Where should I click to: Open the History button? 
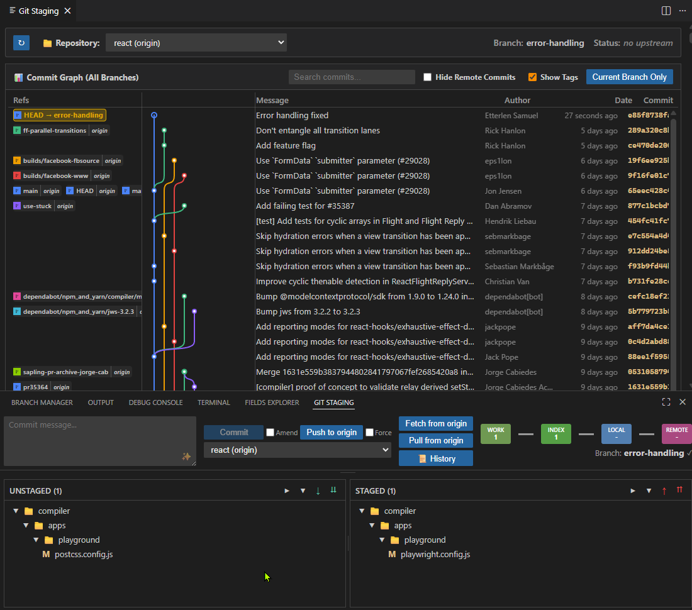pyautogui.click(x=435, y=458)
